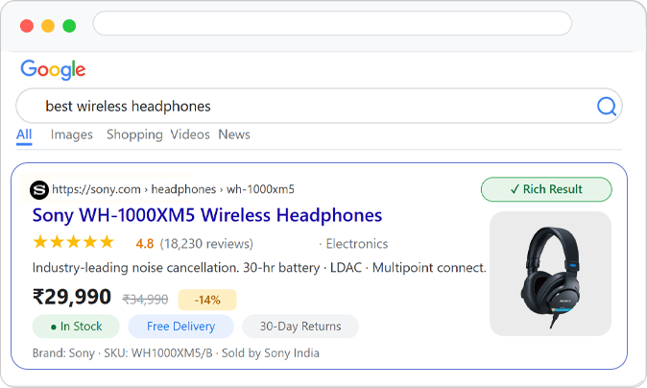Open the News tab
Image resolution: width=647 pixels, height=388 pixels.
pyautogui.click(x=234, y=134)
